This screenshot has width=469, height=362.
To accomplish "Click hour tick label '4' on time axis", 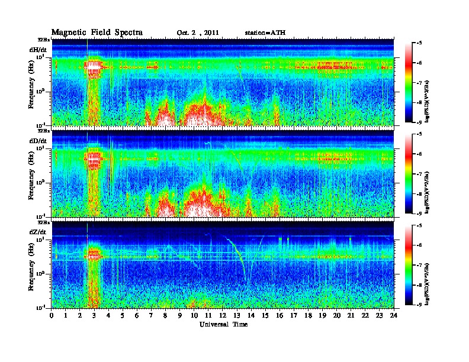I will point(108,315).
